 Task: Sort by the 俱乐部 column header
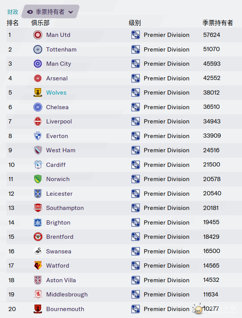[40, 23]
